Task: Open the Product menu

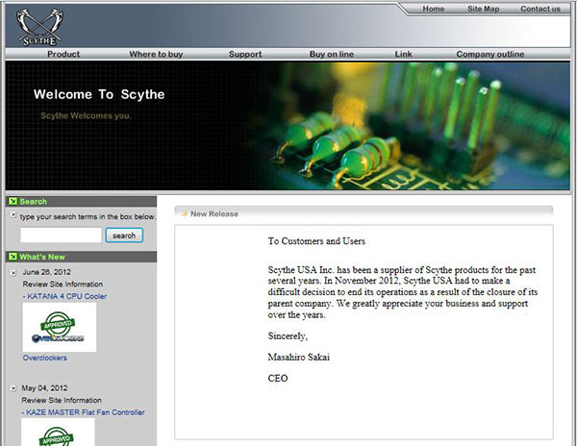Action: pyautogui.click(x=63, y=55)
